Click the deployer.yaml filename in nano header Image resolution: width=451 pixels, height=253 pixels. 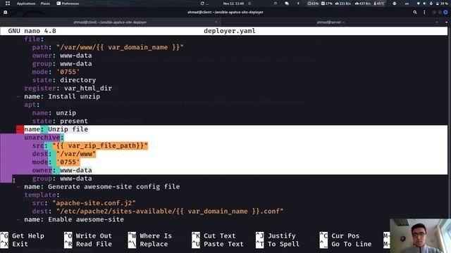[x=230, y=31]
